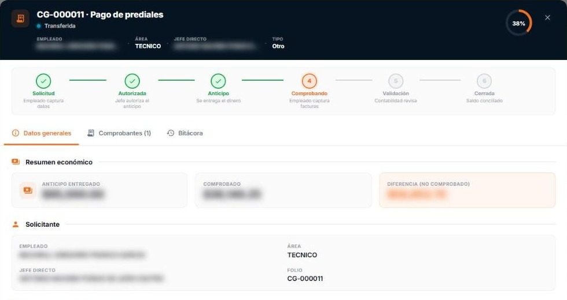Screen dimensions: 567x300
Task: Click the 'Cerrada' step label
Action: tap(484, 93)
